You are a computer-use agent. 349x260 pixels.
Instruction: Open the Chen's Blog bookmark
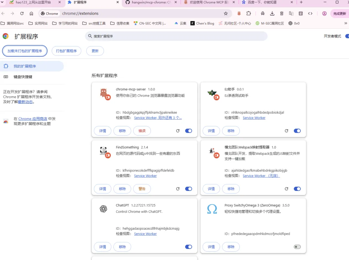point(202,23)
